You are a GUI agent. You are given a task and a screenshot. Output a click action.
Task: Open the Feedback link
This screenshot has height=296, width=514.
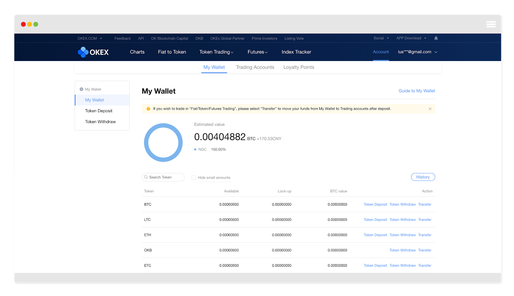click(123, 39)
